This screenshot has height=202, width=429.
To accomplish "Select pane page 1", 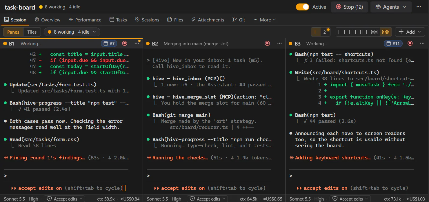I will (x=315, y=32).
